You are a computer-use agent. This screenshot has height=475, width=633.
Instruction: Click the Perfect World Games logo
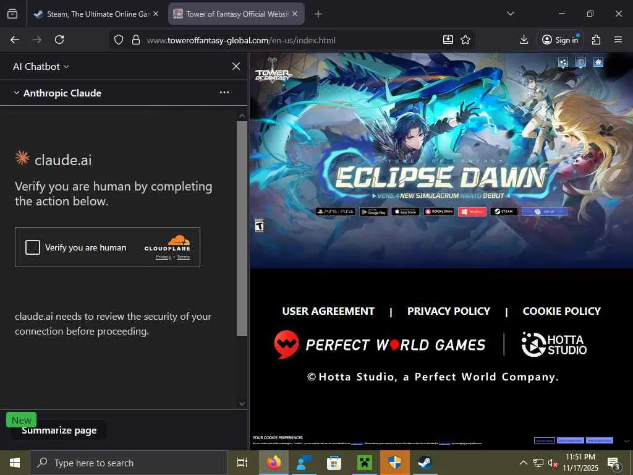(x=380, y=344)
